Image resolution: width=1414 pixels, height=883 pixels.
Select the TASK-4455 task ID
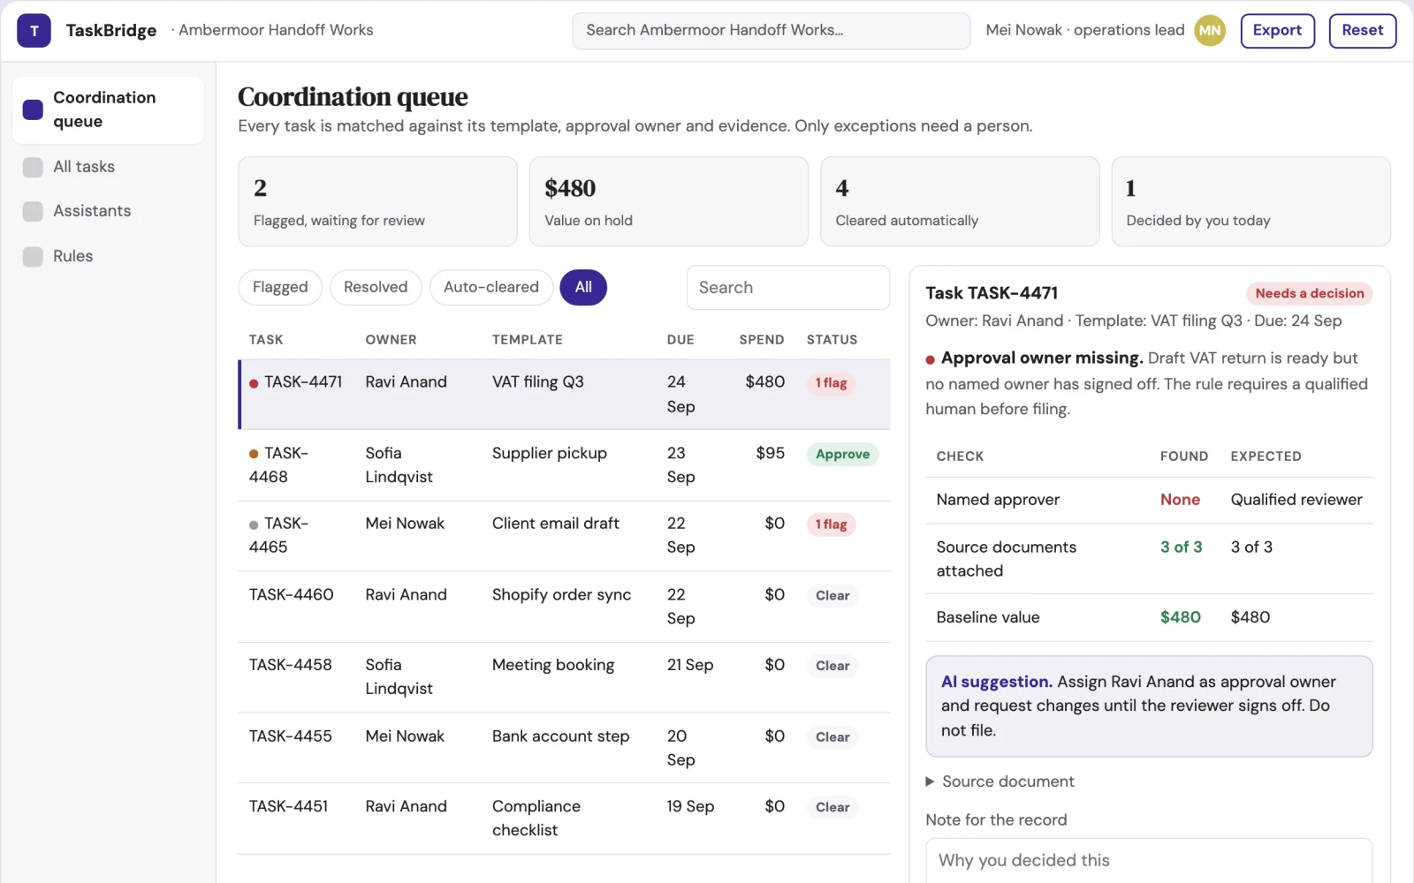click(x=291, y=736)
